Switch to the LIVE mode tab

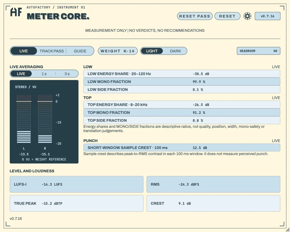[24, 51]
